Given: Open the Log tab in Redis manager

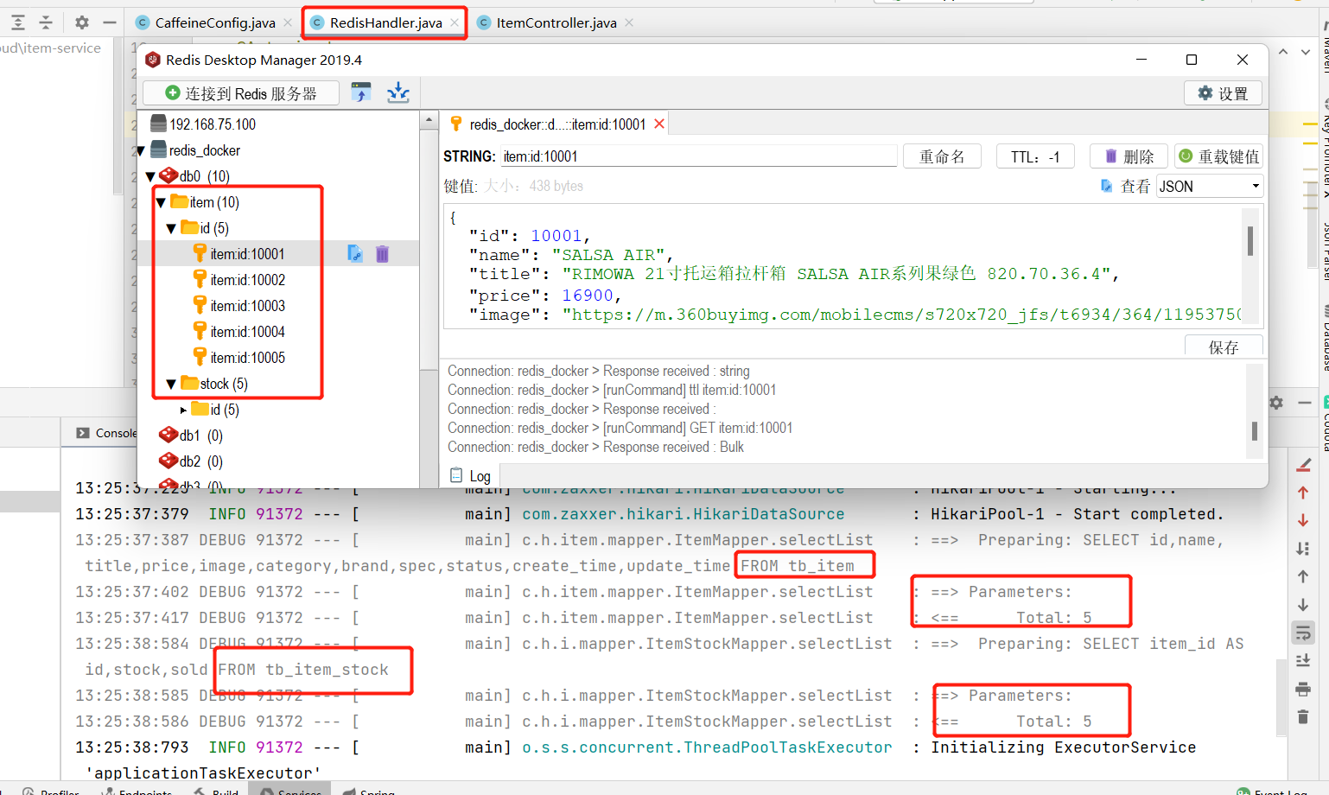Looking at the screenshot, I should coord(471,476).
